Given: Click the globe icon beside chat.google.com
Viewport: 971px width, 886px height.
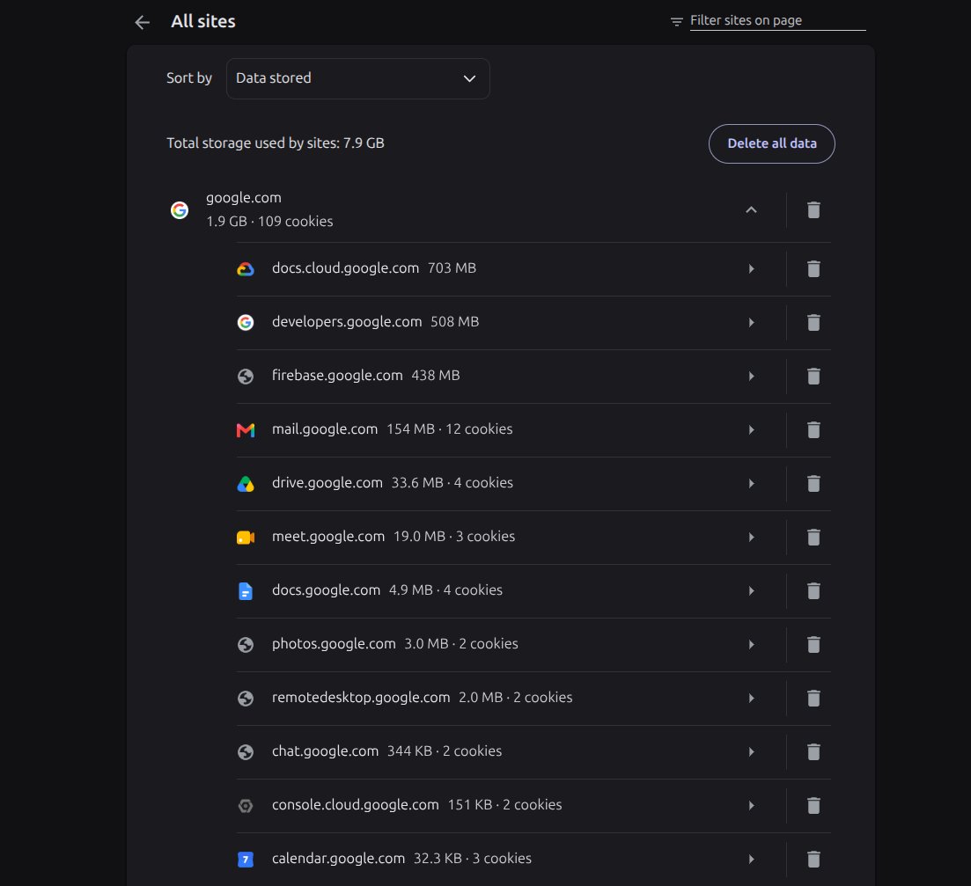Looking at the screenshot, I should point(246,751).
